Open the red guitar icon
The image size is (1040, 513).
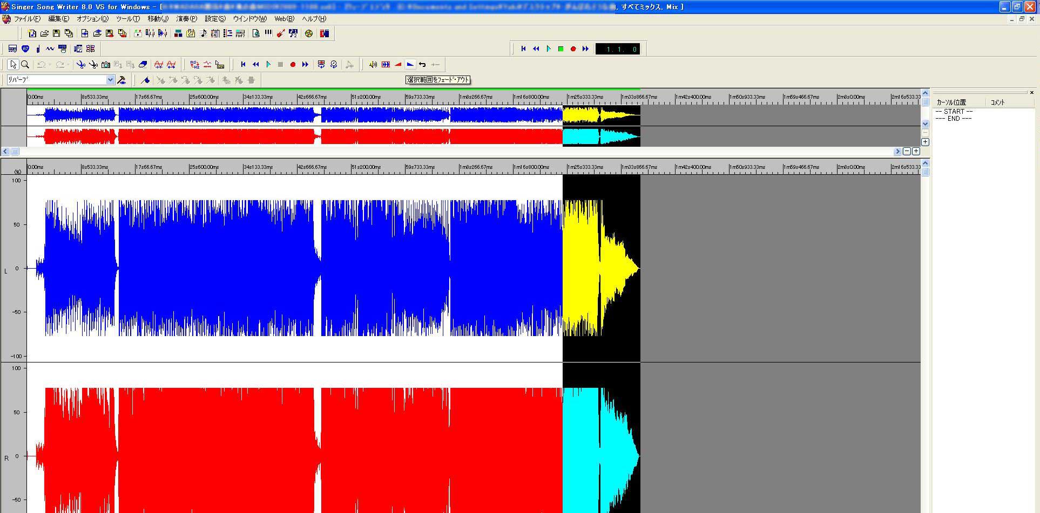(x=281, y=33)
